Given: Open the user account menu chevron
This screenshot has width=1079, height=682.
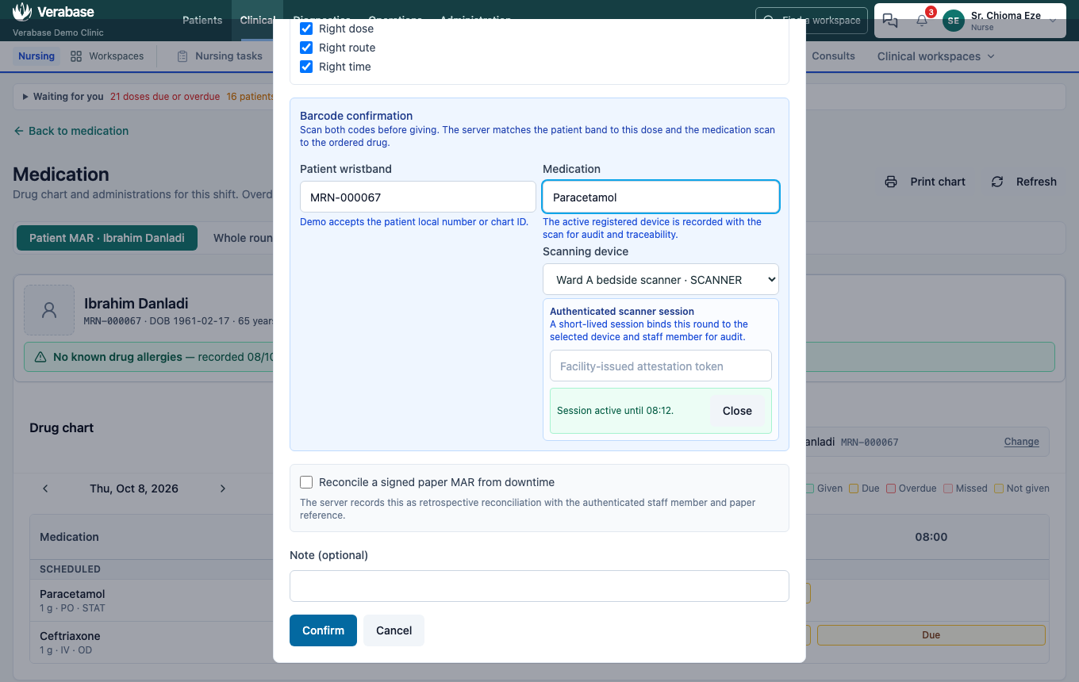Looking at the screenshot, I should [x=1053, y=21].
